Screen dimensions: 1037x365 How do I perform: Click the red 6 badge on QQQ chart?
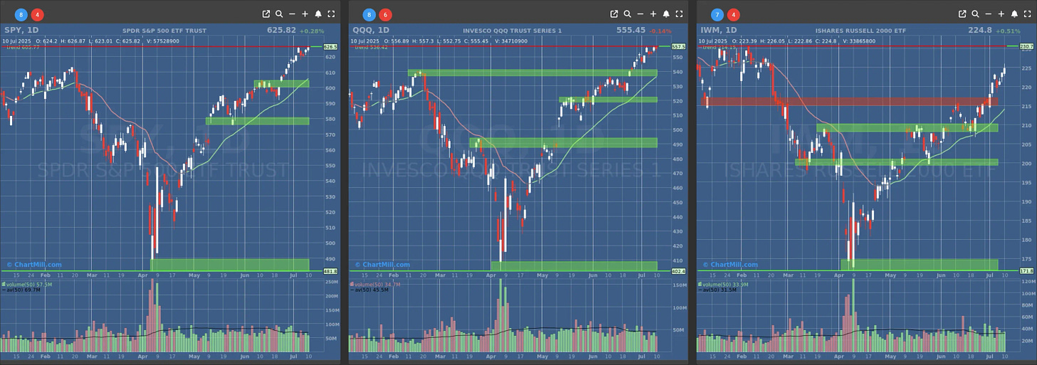point(385,14)
